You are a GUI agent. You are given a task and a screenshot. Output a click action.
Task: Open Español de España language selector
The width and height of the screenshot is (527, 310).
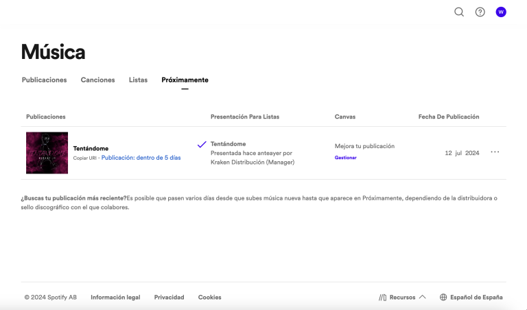pos(476,297)
